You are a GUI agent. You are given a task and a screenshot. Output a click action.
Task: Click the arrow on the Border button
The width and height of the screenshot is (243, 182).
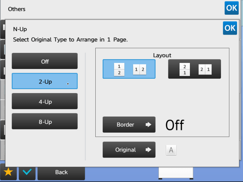point(148,125)
